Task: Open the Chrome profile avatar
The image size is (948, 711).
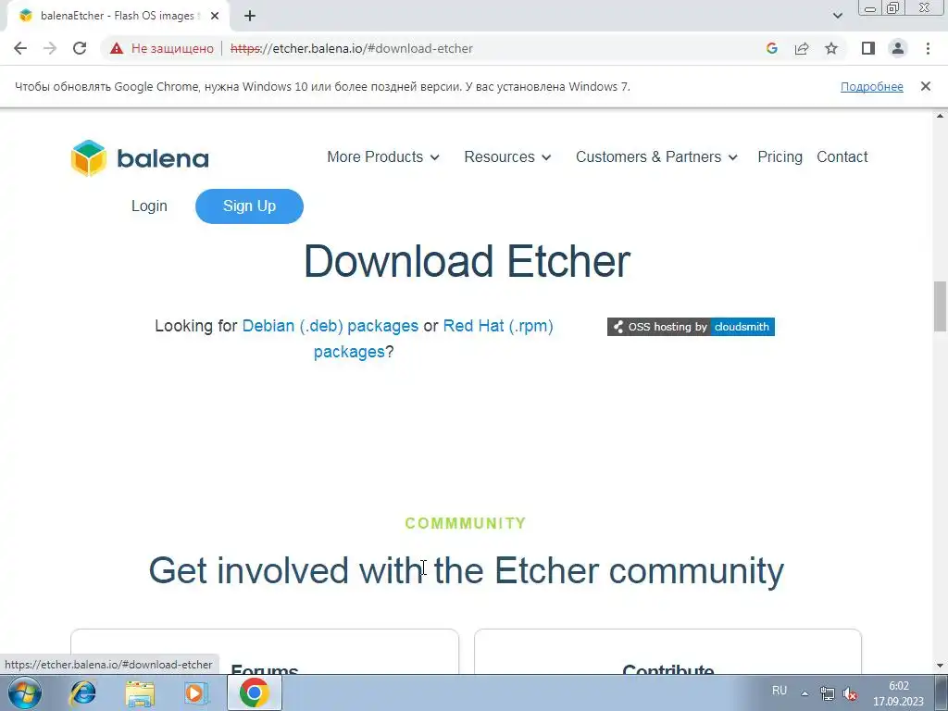Action: pyautogui.click(x=898, y=48)
